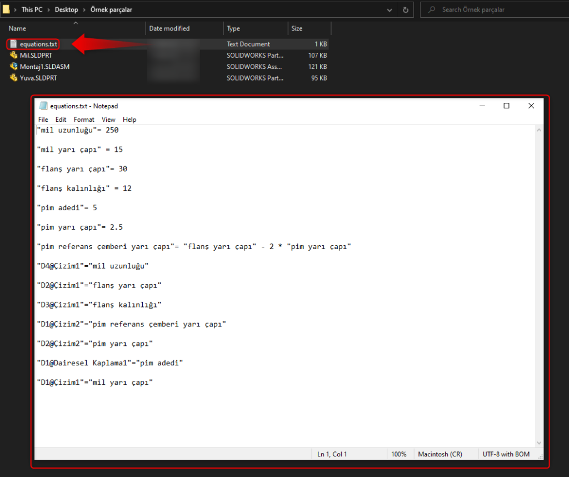This screenshot has width=569, height=477.
Task: Click Macintosh (CR) status entry
Action: [440, 454]
